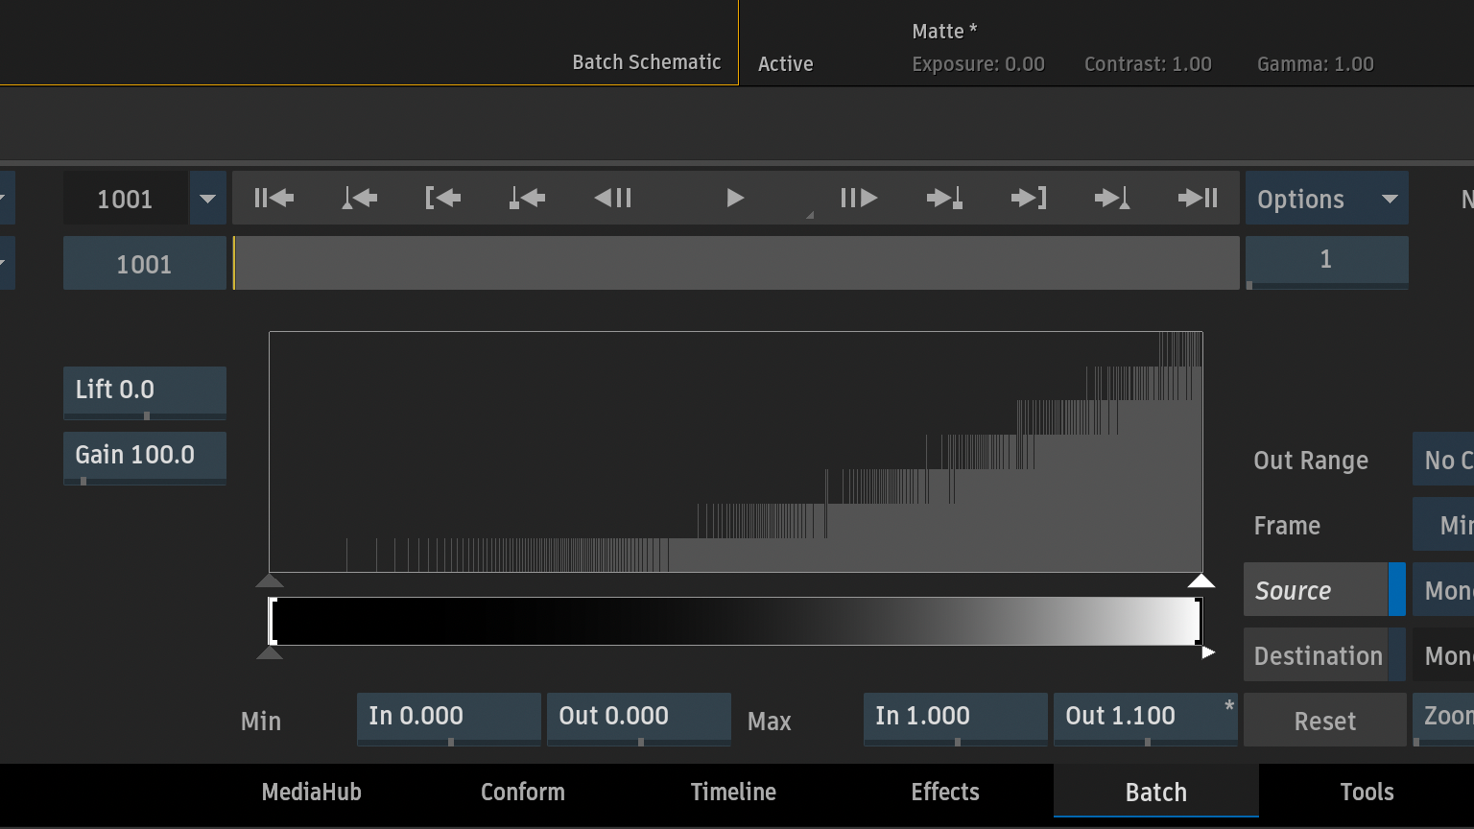Click the Lift 0.0 slider field

coord(145,392)
